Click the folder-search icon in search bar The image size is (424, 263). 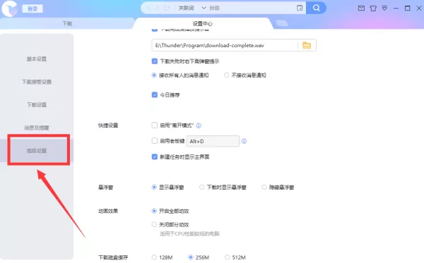300,8
